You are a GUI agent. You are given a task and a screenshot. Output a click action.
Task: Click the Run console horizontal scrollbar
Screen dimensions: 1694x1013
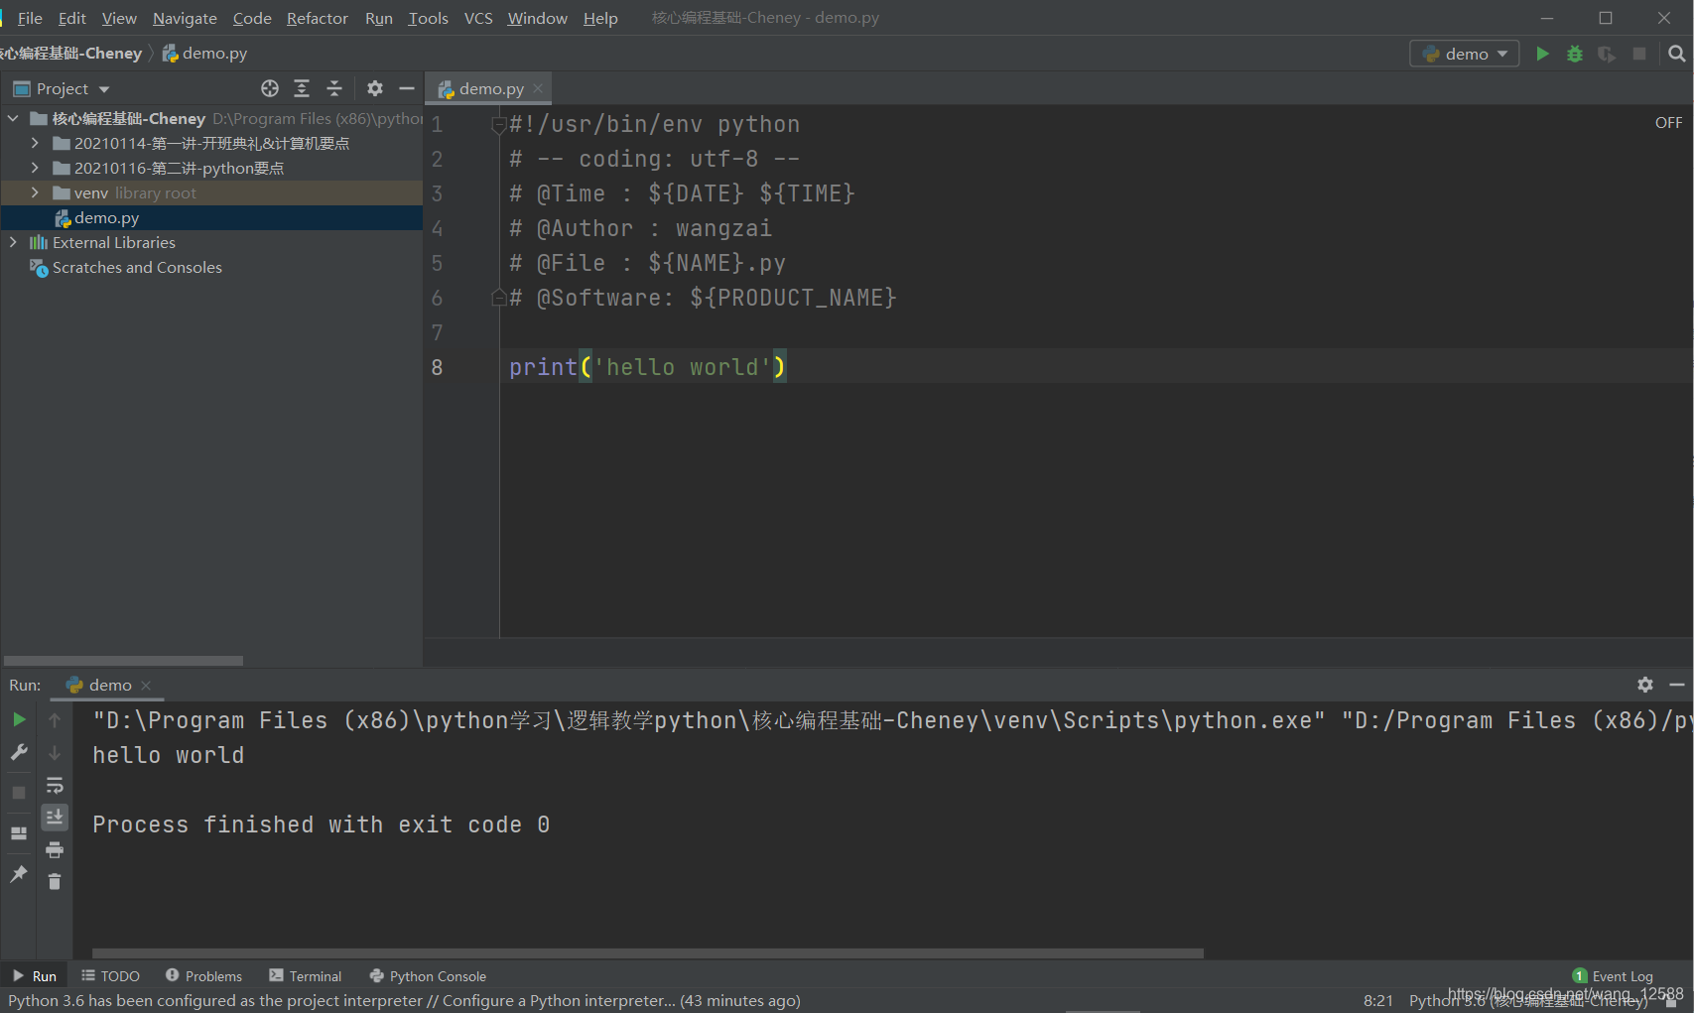(x=648, y=952)
